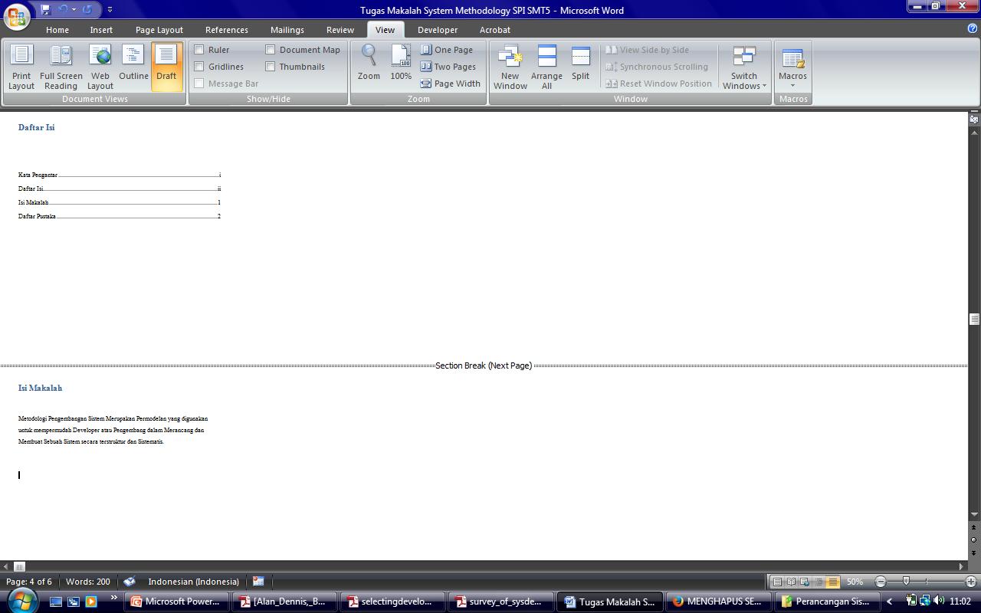Click Draft view status bar icon
This screenshot has width=981, height=613.
tap(832, 582)
